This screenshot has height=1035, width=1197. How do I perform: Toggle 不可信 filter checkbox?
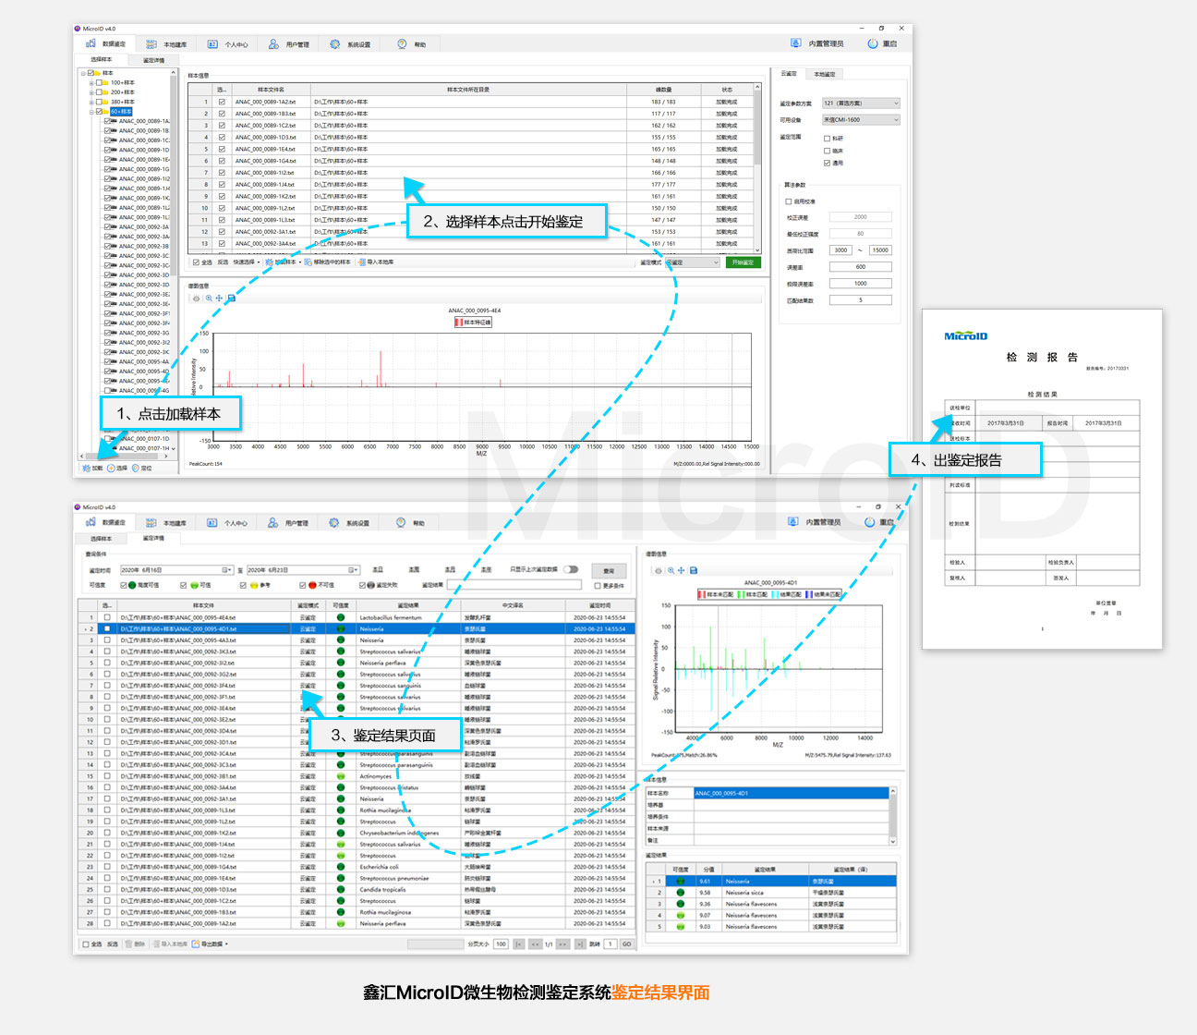(303, 585)
